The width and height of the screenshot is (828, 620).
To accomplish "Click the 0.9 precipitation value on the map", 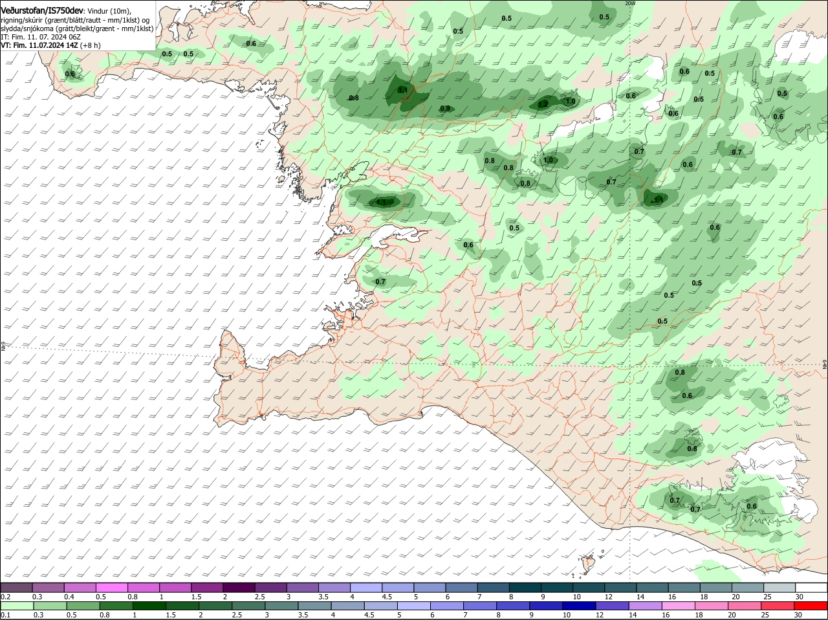I will click(x=445, y=108).
